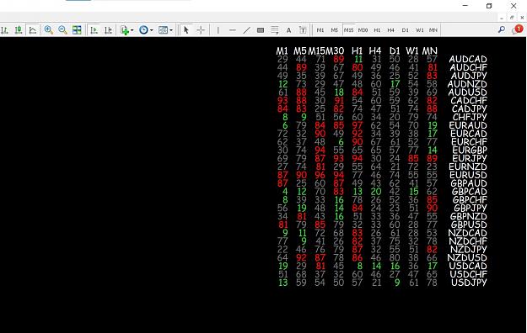Click dashboard column header D1

(x=395, y=51)
